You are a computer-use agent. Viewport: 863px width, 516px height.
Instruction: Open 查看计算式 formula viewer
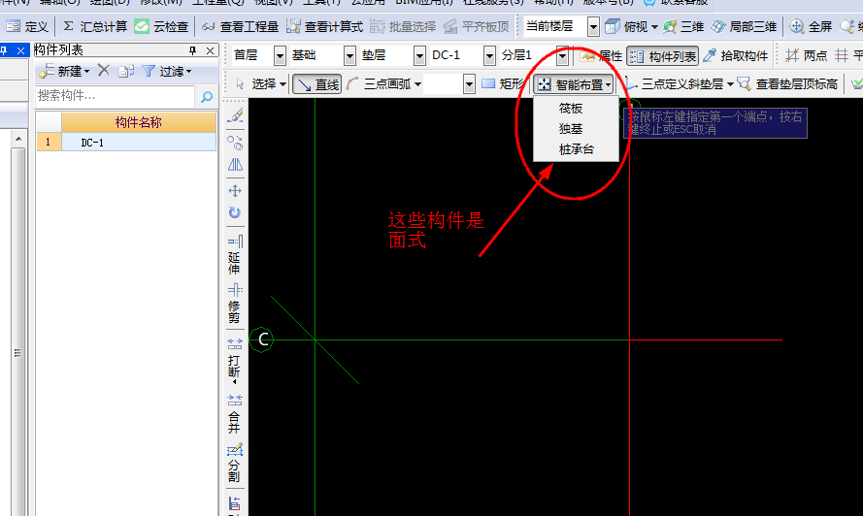(x=325, y=26)
